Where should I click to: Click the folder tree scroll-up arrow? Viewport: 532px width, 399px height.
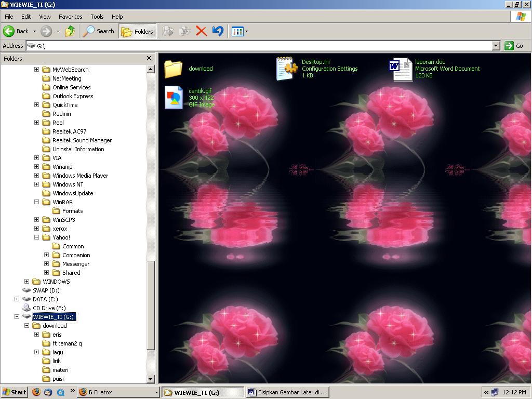click(151, 69)
